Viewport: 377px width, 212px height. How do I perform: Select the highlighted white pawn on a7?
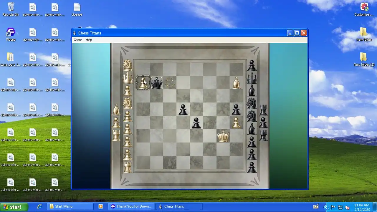click(143, 82)
